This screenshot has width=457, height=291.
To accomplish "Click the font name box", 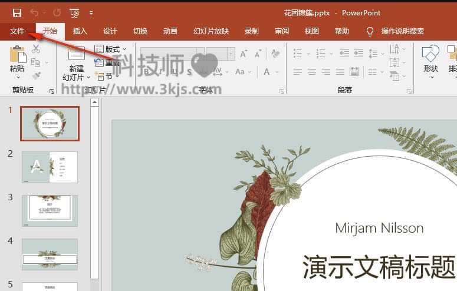I will tap(172, 54).
